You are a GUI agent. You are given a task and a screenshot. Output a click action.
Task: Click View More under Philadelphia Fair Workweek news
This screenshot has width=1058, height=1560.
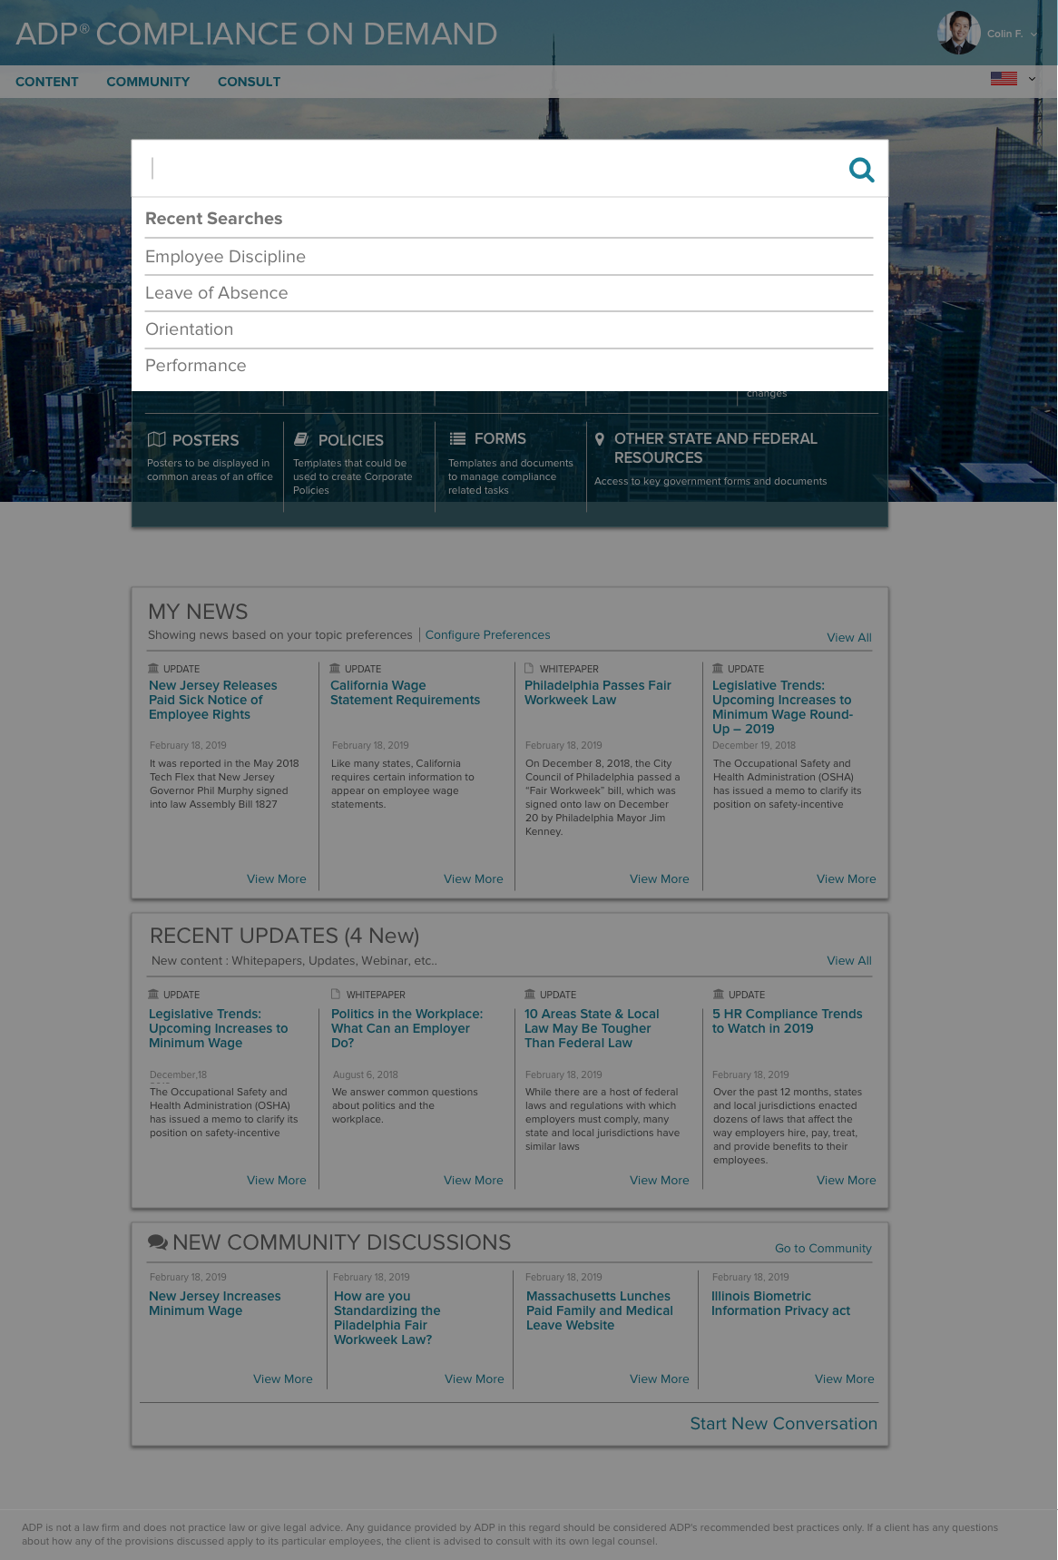(x=660, y=878)
